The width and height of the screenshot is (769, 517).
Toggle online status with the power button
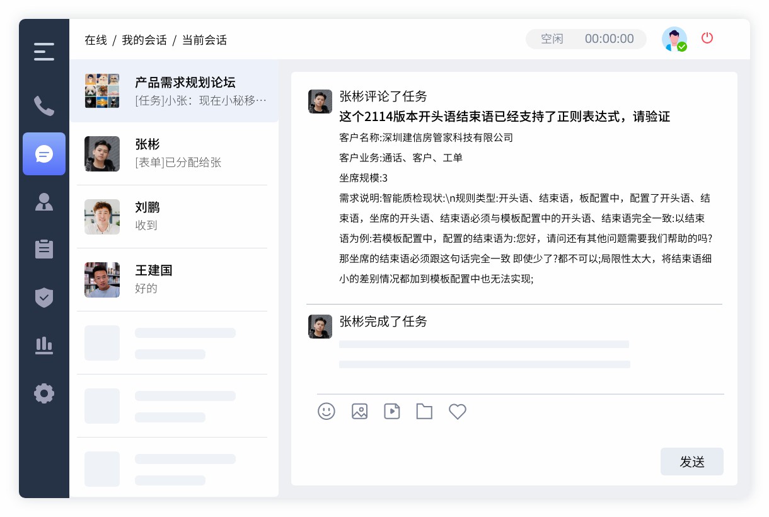coord(707,38)
